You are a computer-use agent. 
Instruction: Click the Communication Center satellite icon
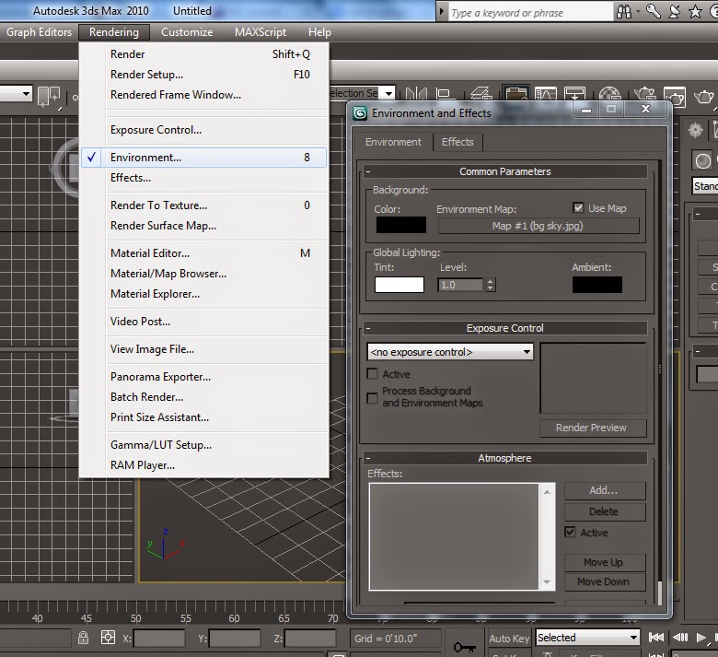(x=675, y=11)
